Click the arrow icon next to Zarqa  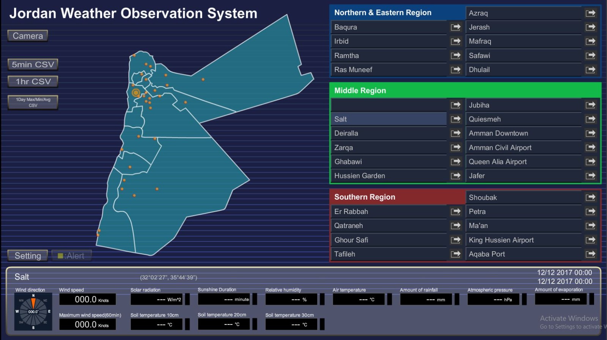click(455, 148)
